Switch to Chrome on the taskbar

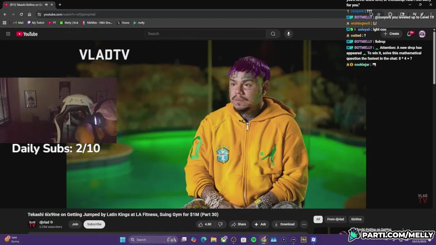tap(264, 240)
